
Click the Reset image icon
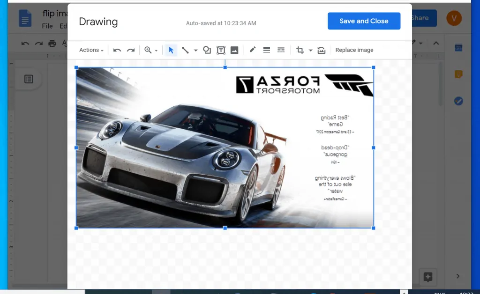coord(321,50)
